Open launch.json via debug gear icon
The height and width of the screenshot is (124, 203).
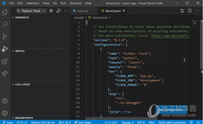pos(51,11)
